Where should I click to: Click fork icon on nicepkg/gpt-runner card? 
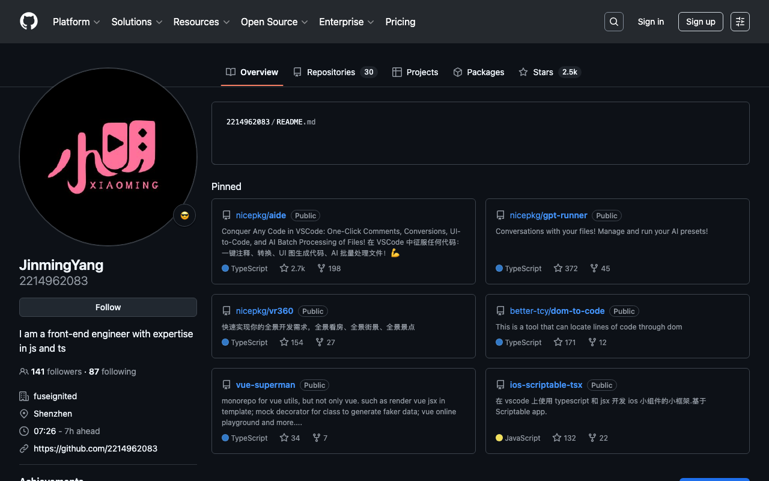594,268
